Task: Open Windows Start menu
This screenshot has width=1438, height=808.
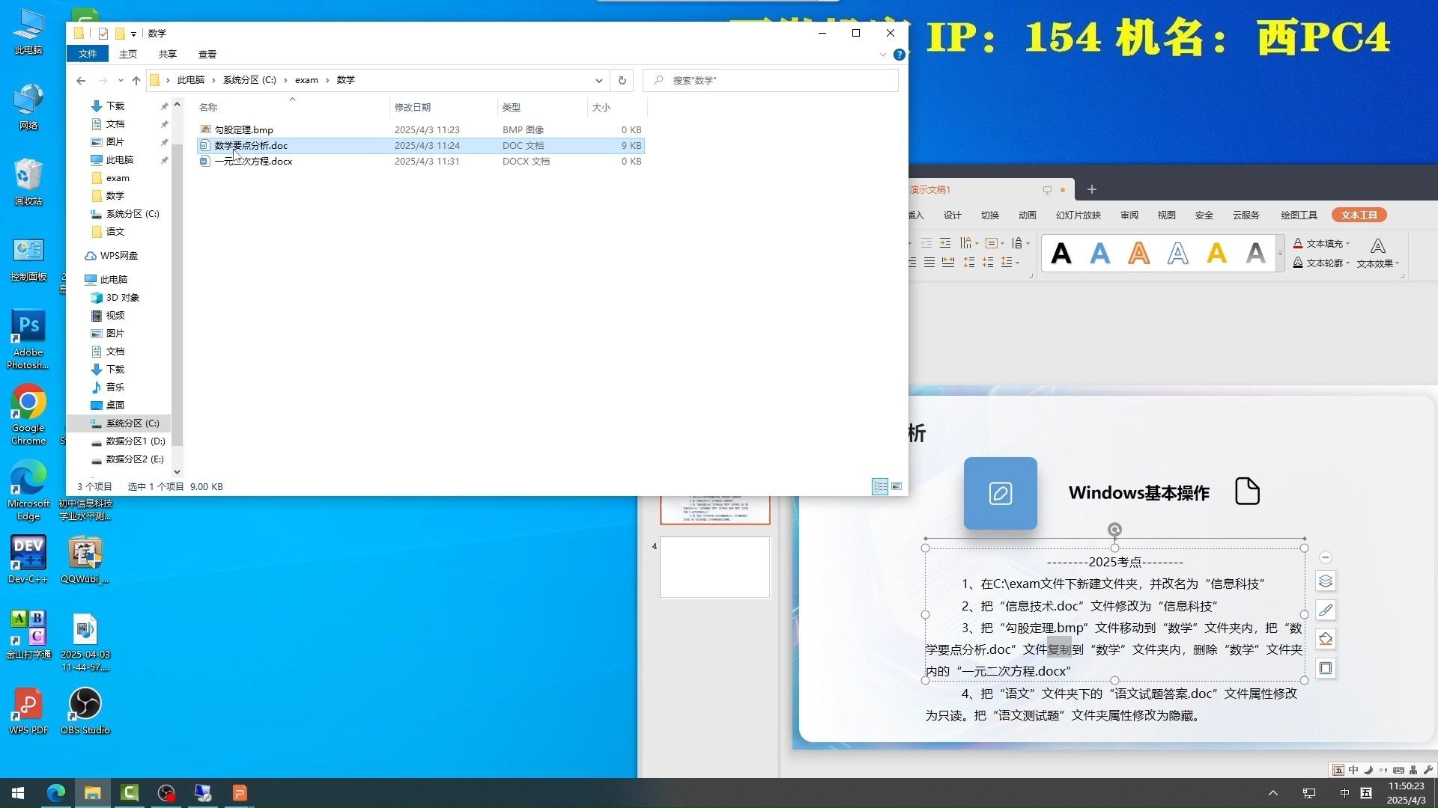Action: [x=18, y=793]
